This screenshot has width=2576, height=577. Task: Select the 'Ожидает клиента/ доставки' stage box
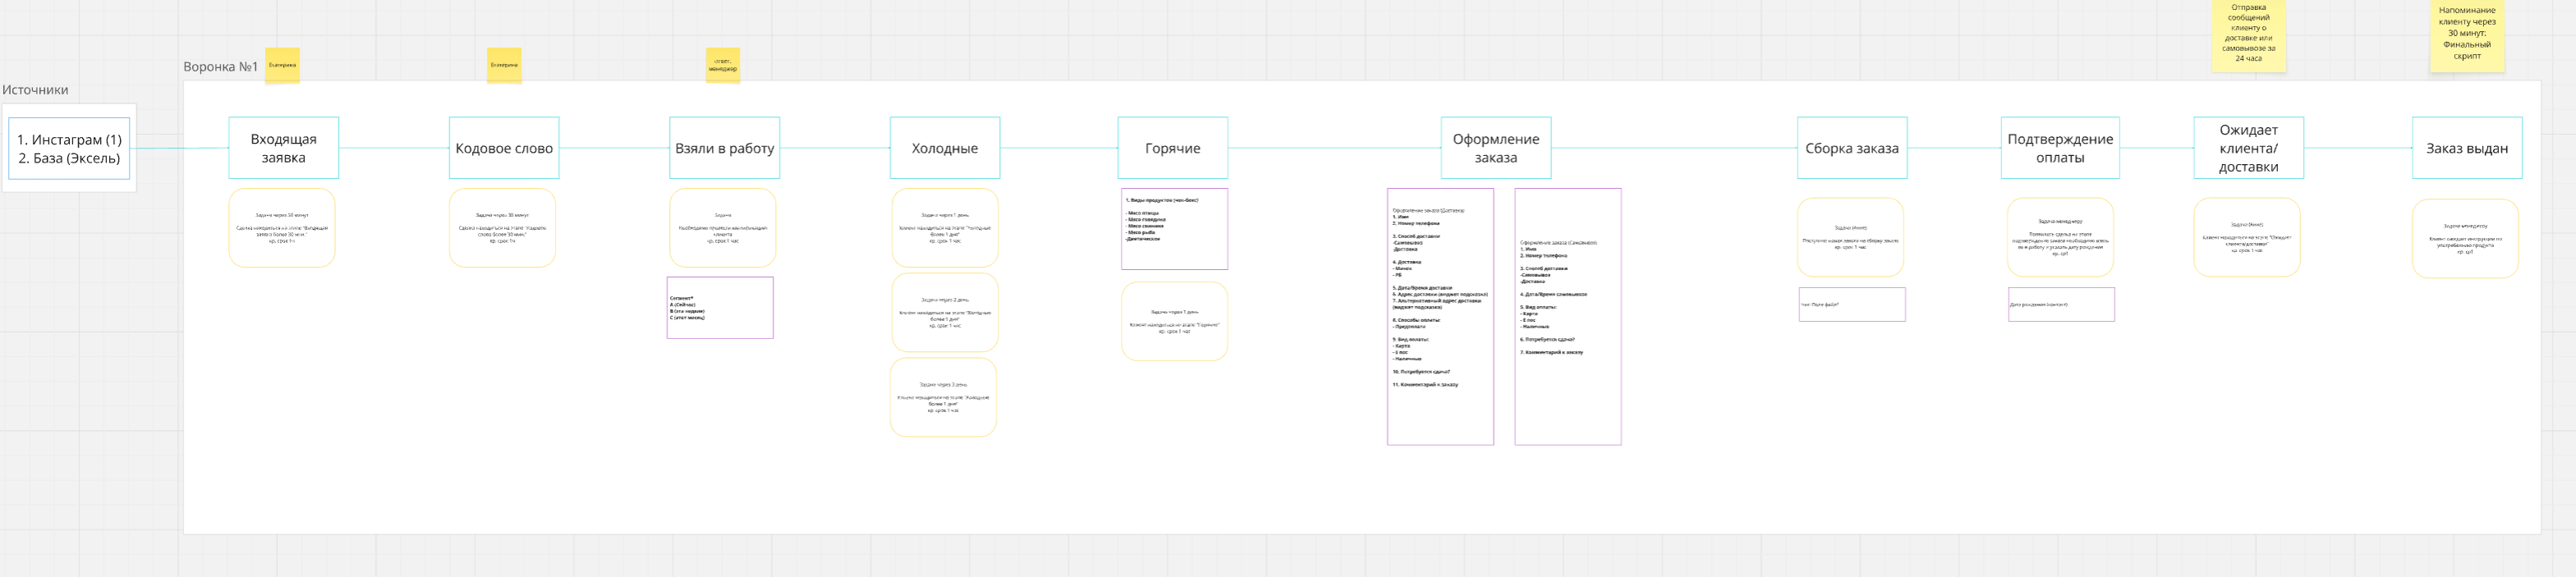[x=2249, y=148]
